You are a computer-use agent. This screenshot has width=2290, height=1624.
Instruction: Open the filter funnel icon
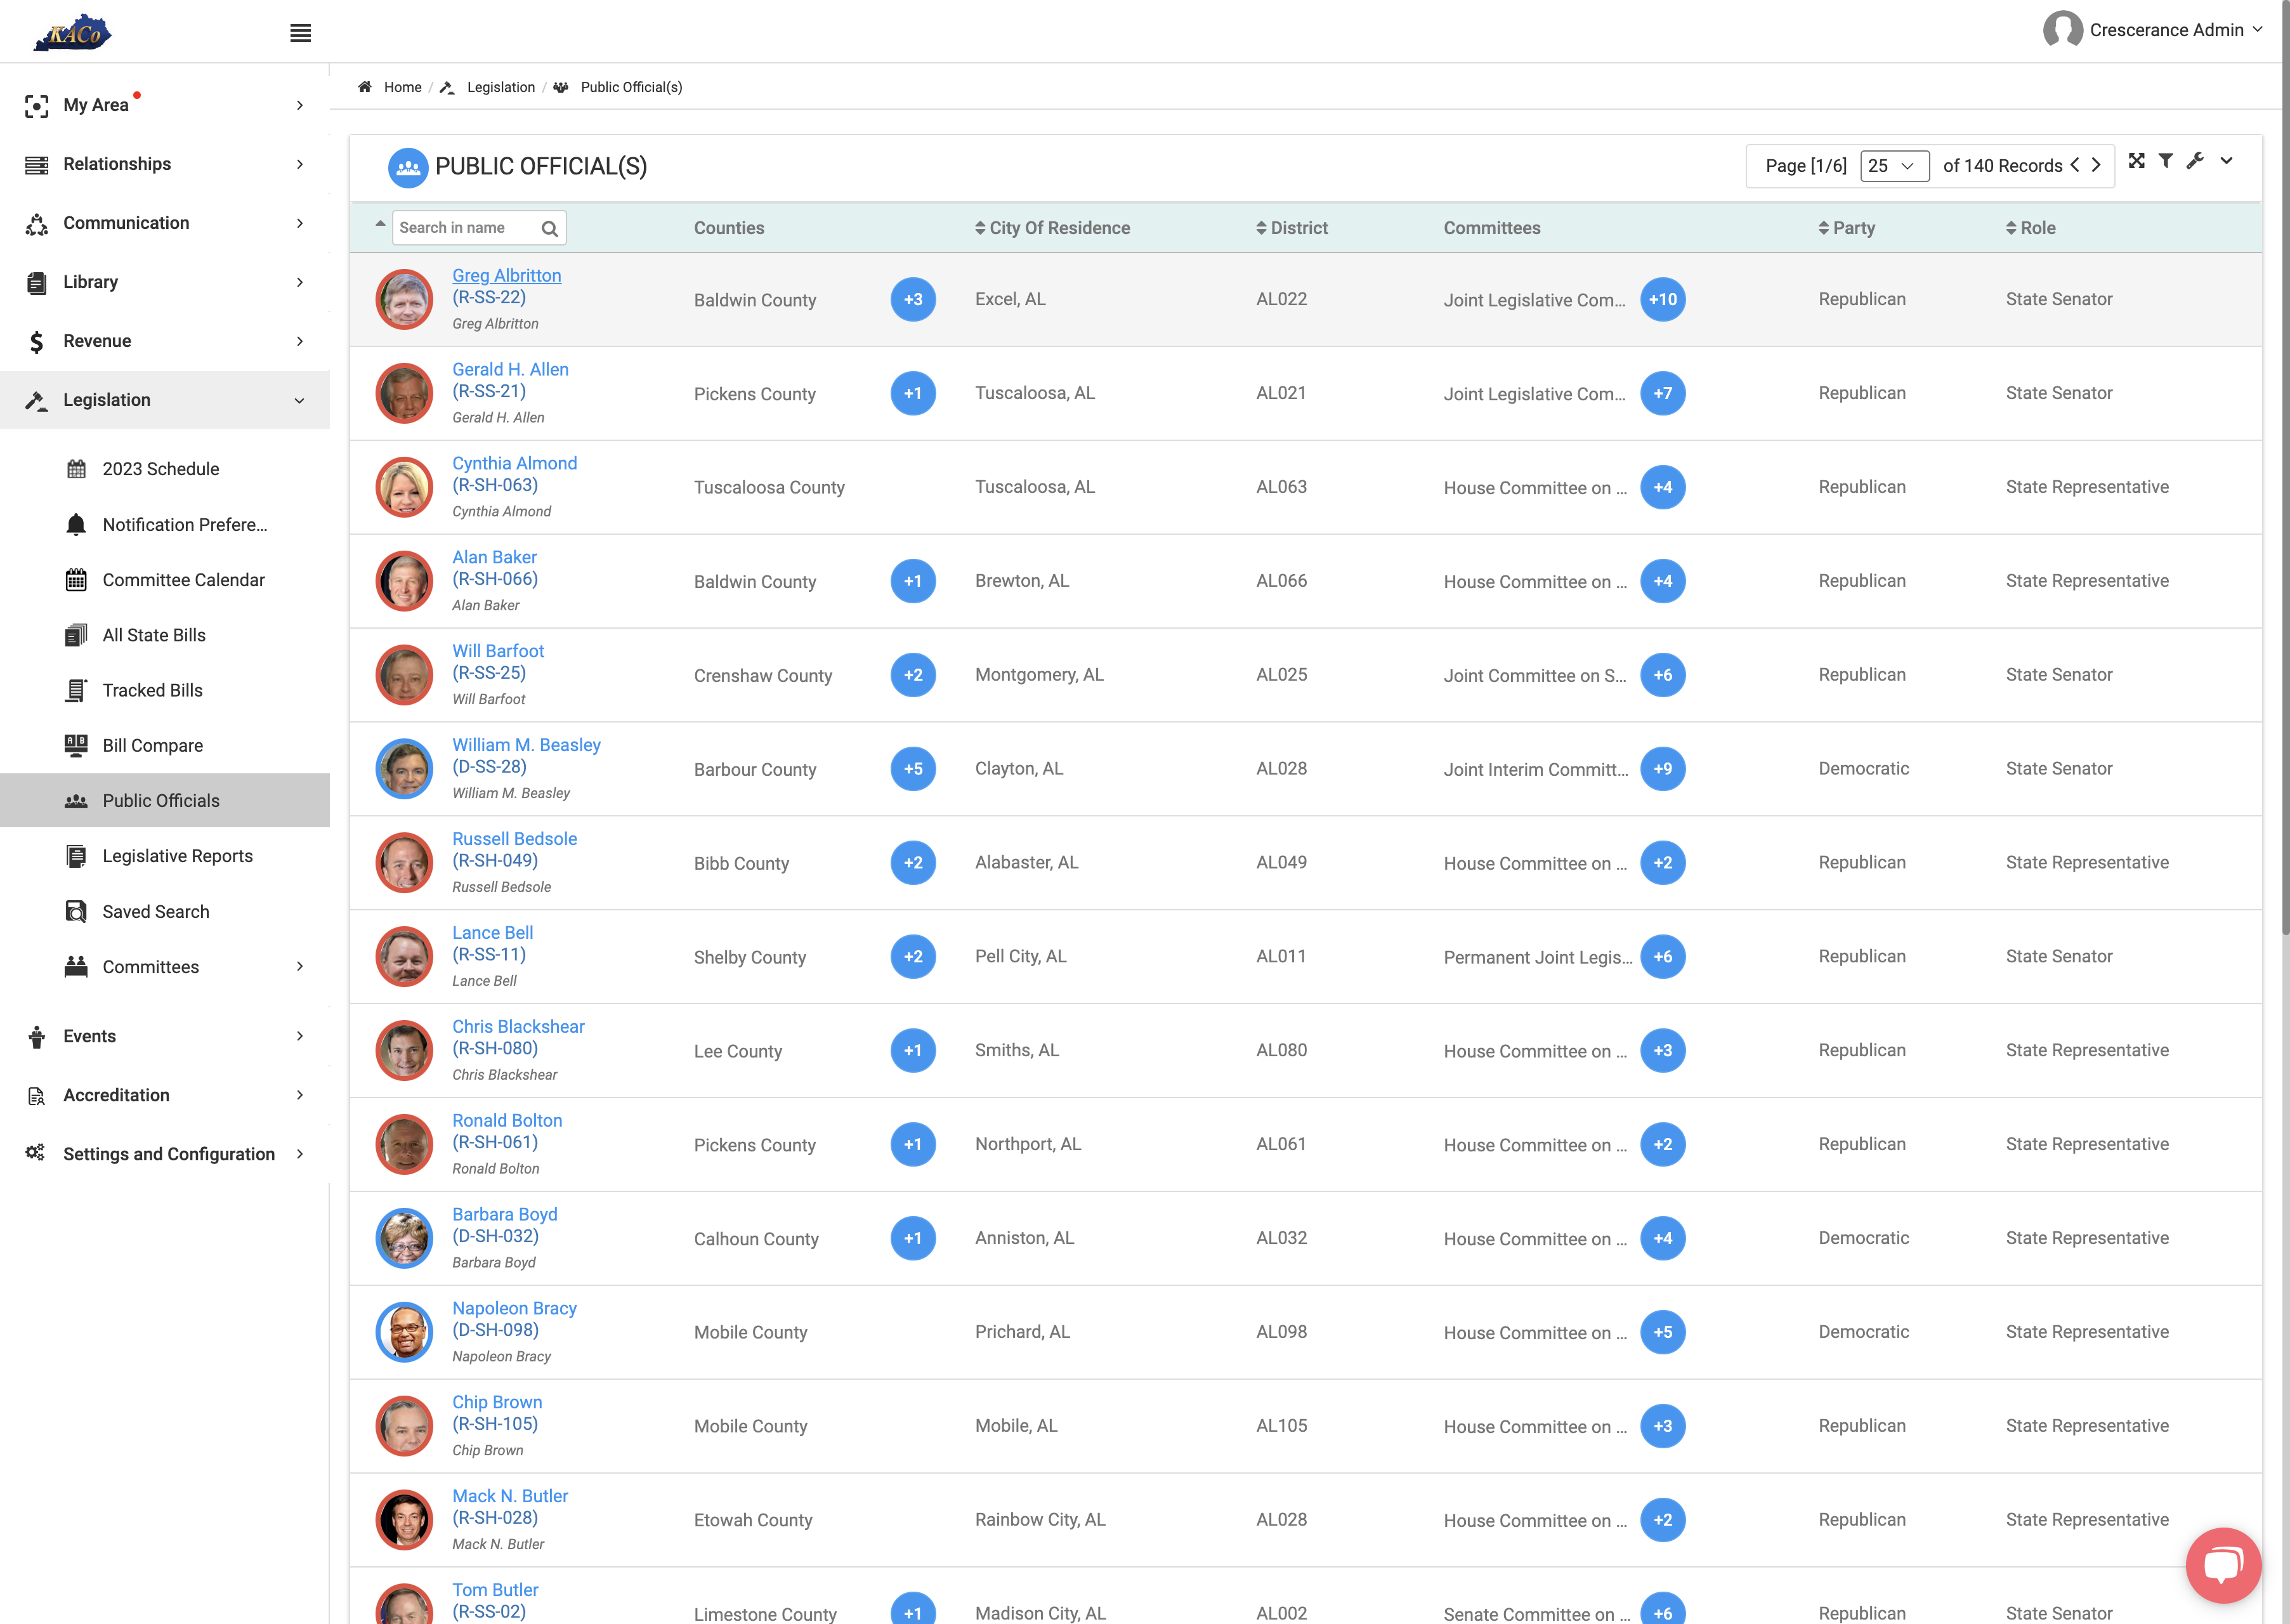coord(2165,161)
